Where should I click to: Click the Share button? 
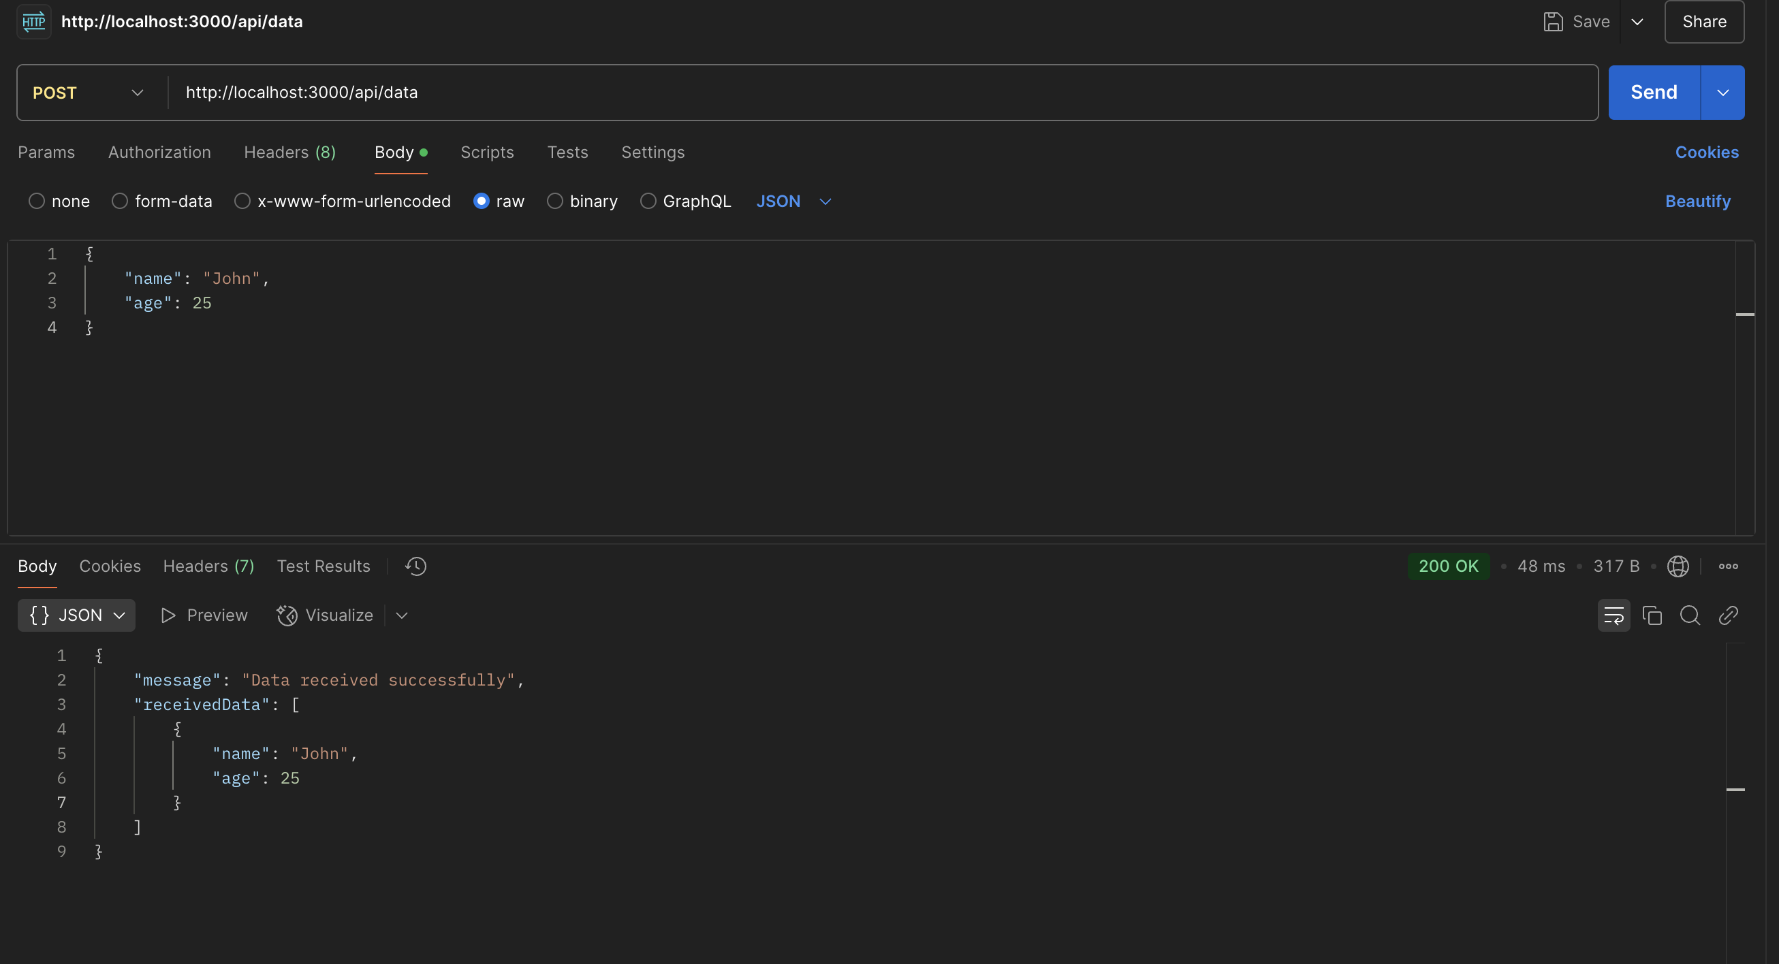pyautogui.click(x=1704, y=21)
